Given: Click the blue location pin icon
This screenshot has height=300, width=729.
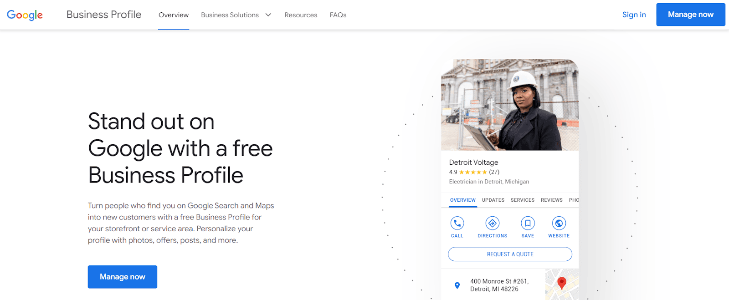Looking at the screenshot, I should [x=457, y=285].
